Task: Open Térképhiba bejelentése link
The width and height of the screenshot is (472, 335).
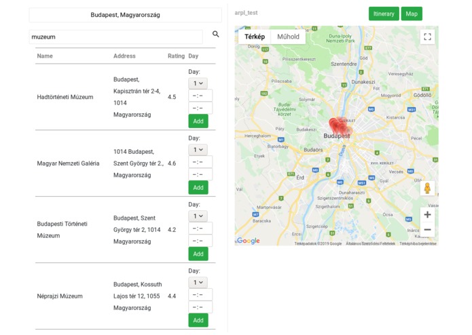Action: (x=418, y=243)
